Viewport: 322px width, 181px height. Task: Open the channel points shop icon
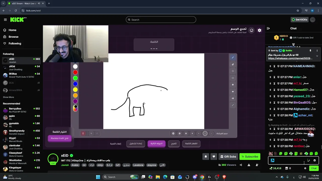point(286,168)
